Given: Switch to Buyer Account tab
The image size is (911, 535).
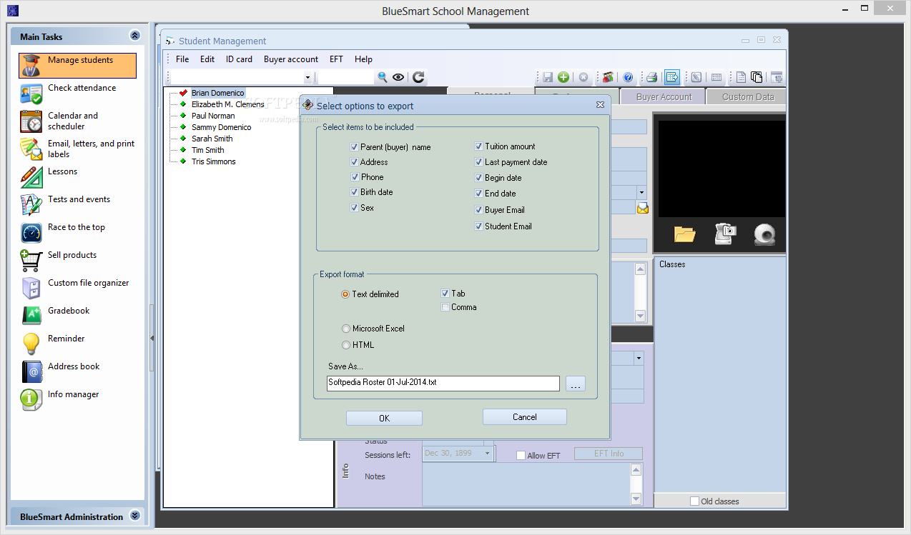Looking at the screenshot, I should (664, 96).
